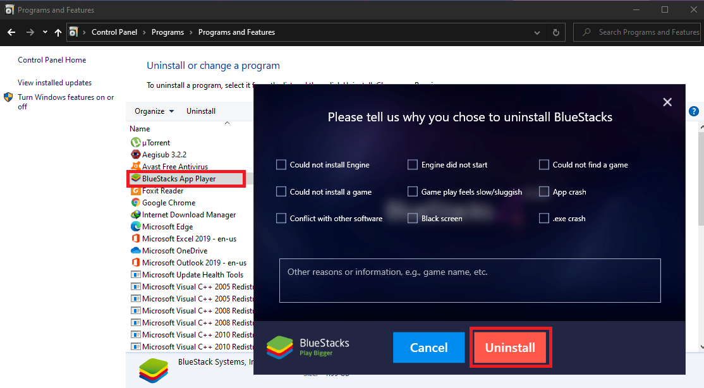This screenshot has width=704, height=388.
Task: Click the Other reasons text input field
Action: tap(470, 281)
